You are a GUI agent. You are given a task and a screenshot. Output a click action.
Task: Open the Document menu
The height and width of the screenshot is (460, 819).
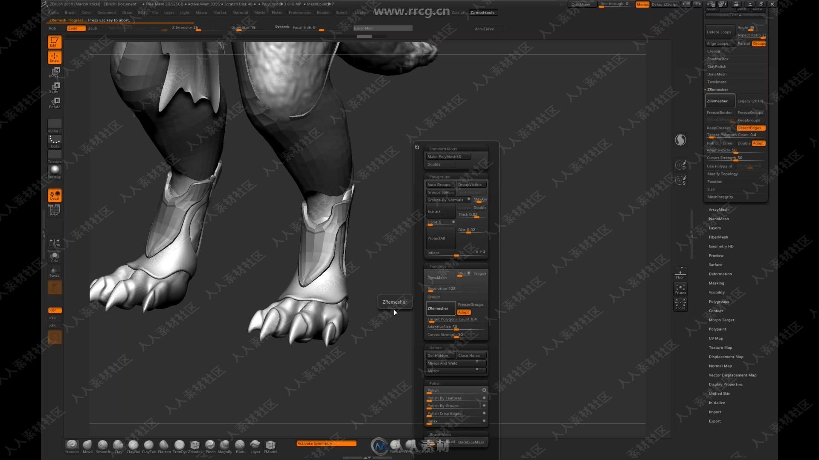pos(107,12)
